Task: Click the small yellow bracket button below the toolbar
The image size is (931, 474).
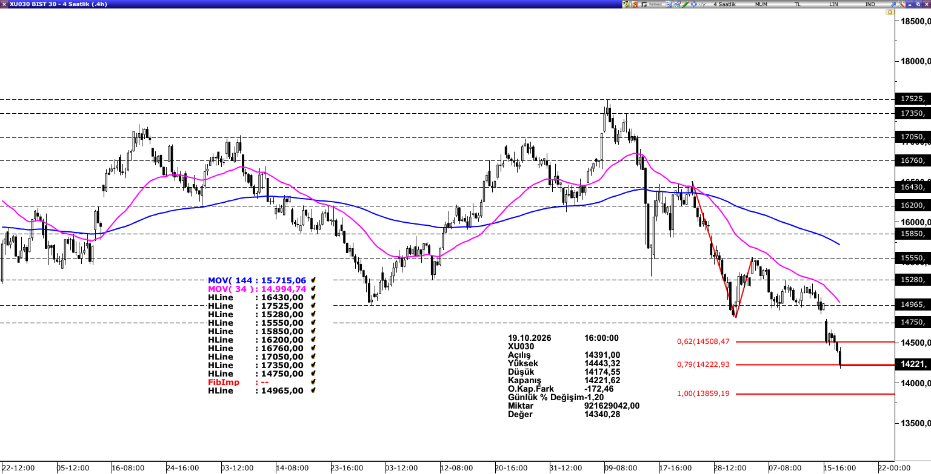Action: (x=890, y=12)
